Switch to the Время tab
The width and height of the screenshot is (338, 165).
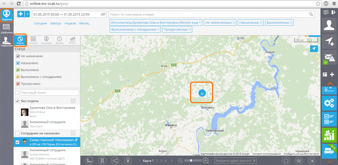point(59,41)
